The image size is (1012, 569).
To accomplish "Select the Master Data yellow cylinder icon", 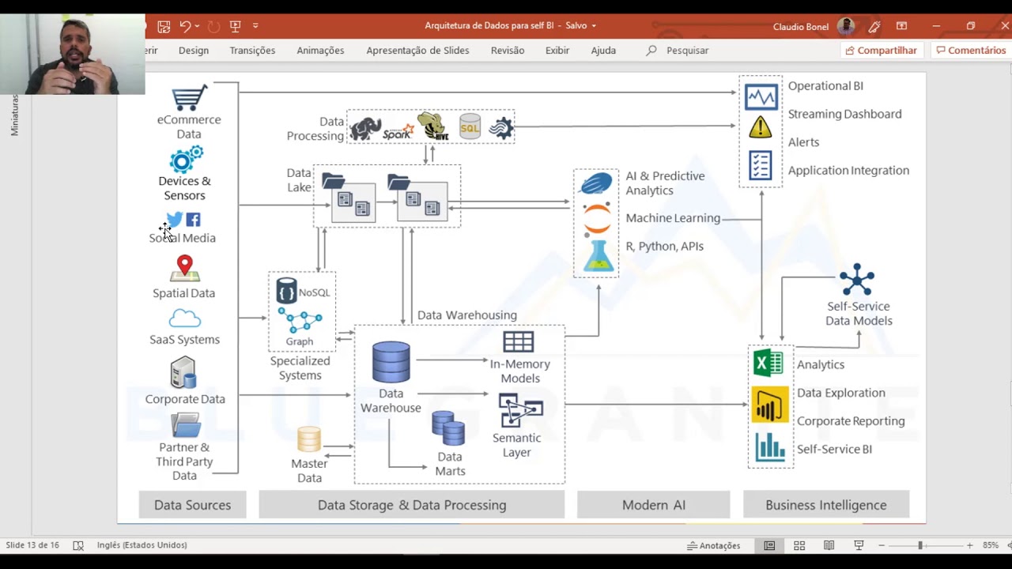I will (309, 439).
